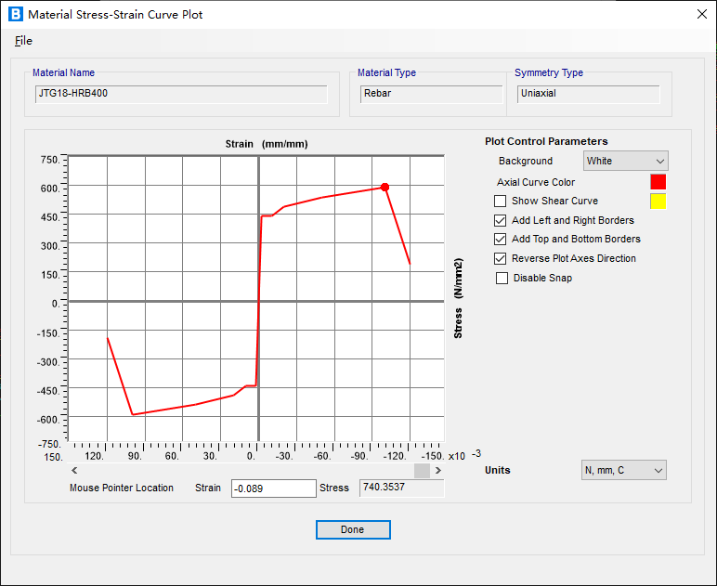Toggle Add Left and Right Borders
Viewport: 717px width, 586px height.
coord(501,220)
